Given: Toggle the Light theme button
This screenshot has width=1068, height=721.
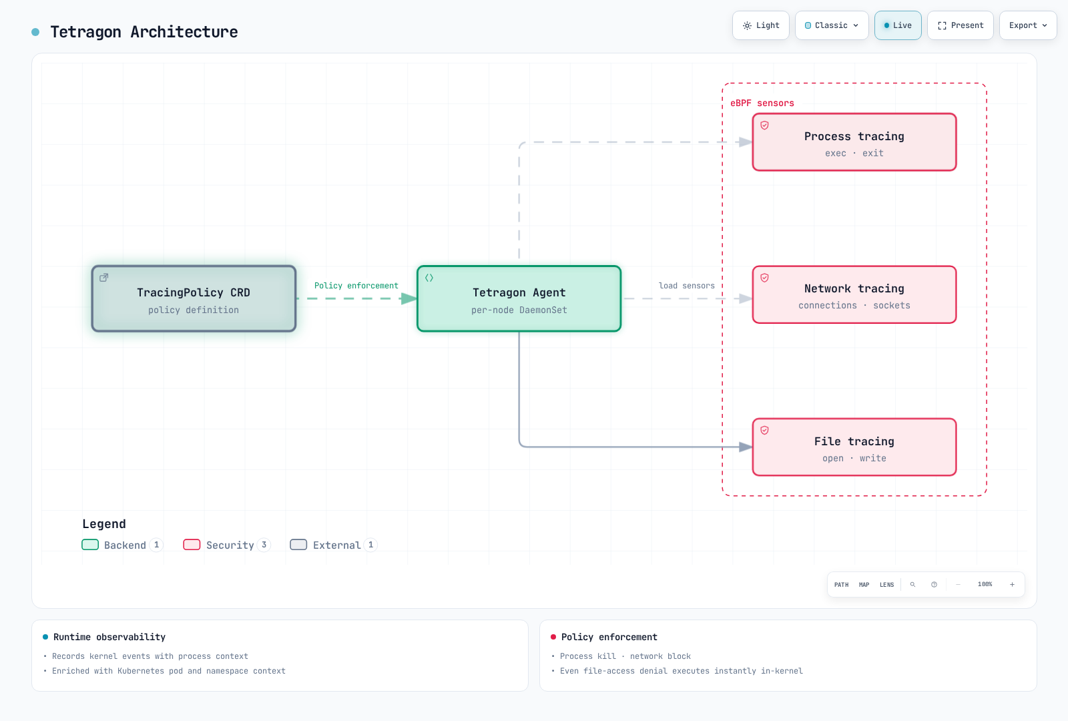Looking at the screenshot, I should pos(761,25).
